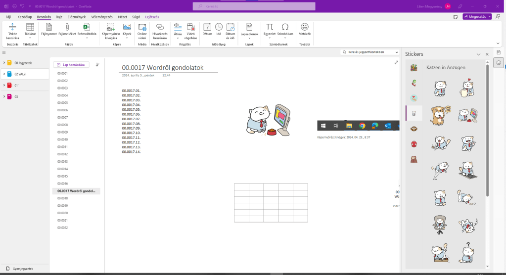
Task: Start Videó rögzítése recording
Action: (190, 27)
